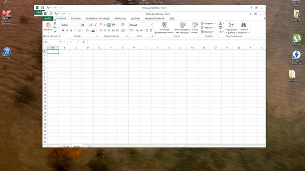Select cell A1 in the worksheet

53,51
